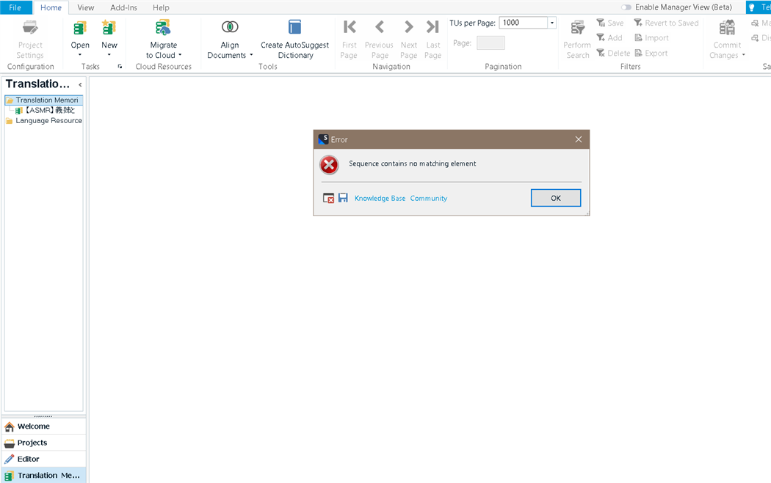
Task: Open the Welcome view
Action: point(34,427)
